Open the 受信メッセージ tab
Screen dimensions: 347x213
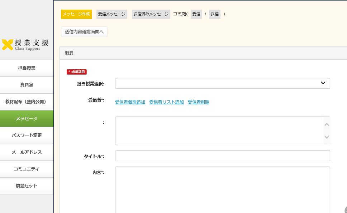pyautogui.click(x=112, y=14)
